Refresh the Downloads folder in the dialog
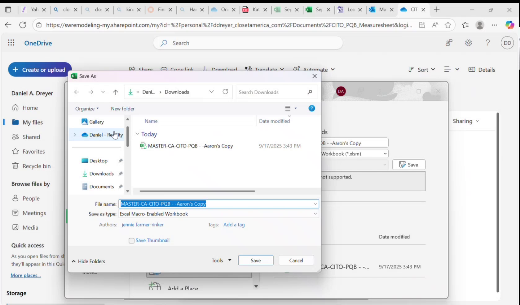Image resolution: width=520 pixels, height=305 pixels. [x=225, y=92]
